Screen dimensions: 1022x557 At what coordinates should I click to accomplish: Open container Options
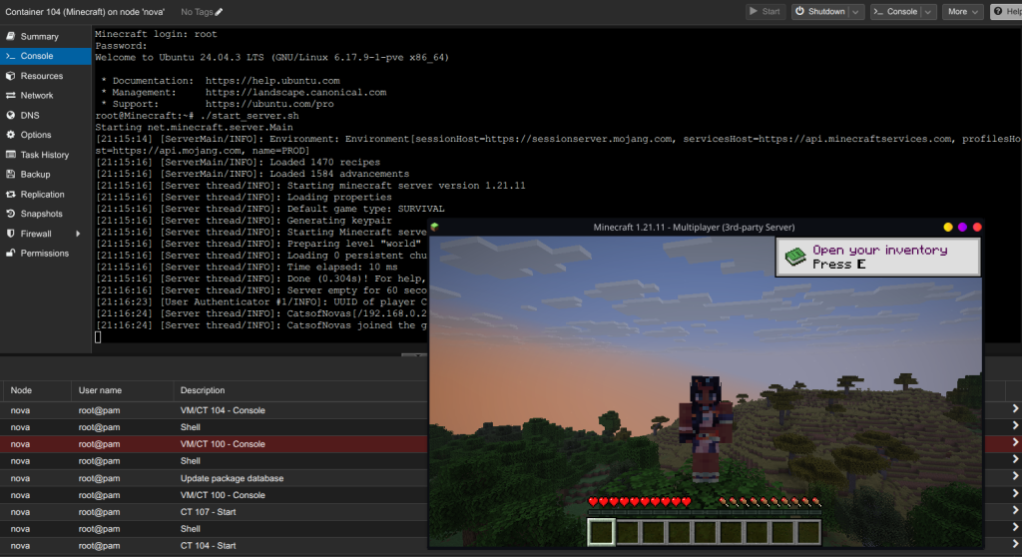(36, 135)
